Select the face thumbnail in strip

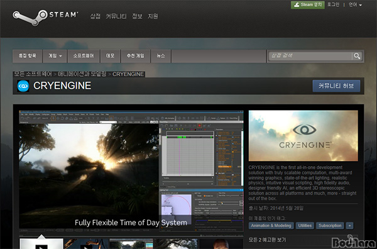point(221,243)
